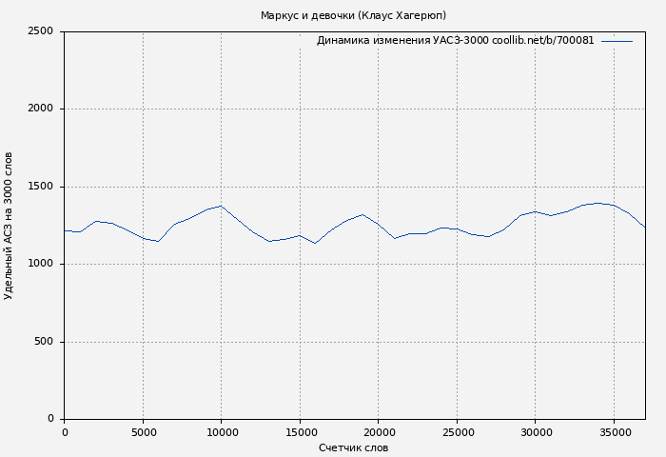Click the legend text "Динамика изменения УАСЗ-3000"
This screenshot has width=666, height=457.
click(x=455, y=41)
